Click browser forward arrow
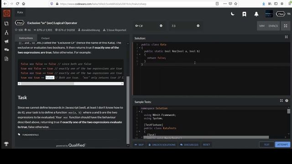292x164 pixels. click(x=11, y=4)
